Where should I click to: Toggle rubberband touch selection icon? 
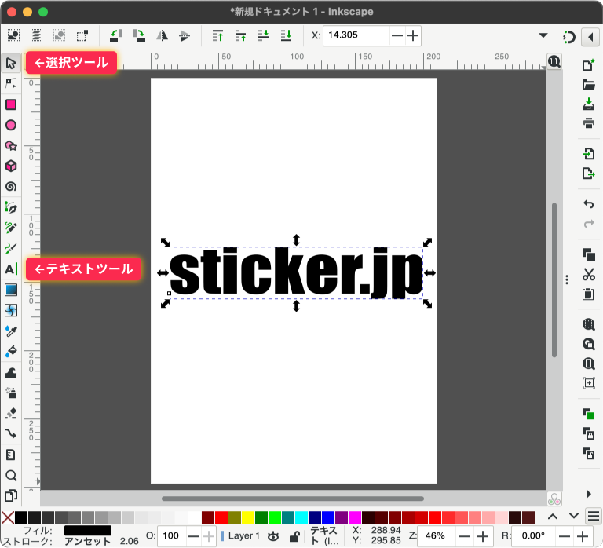[82, 35]
